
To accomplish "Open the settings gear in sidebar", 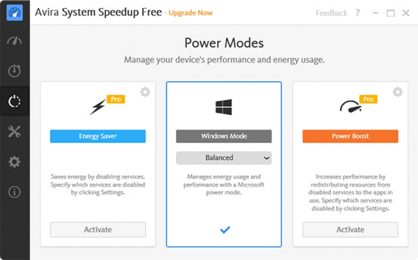I will tap(15, 161).
